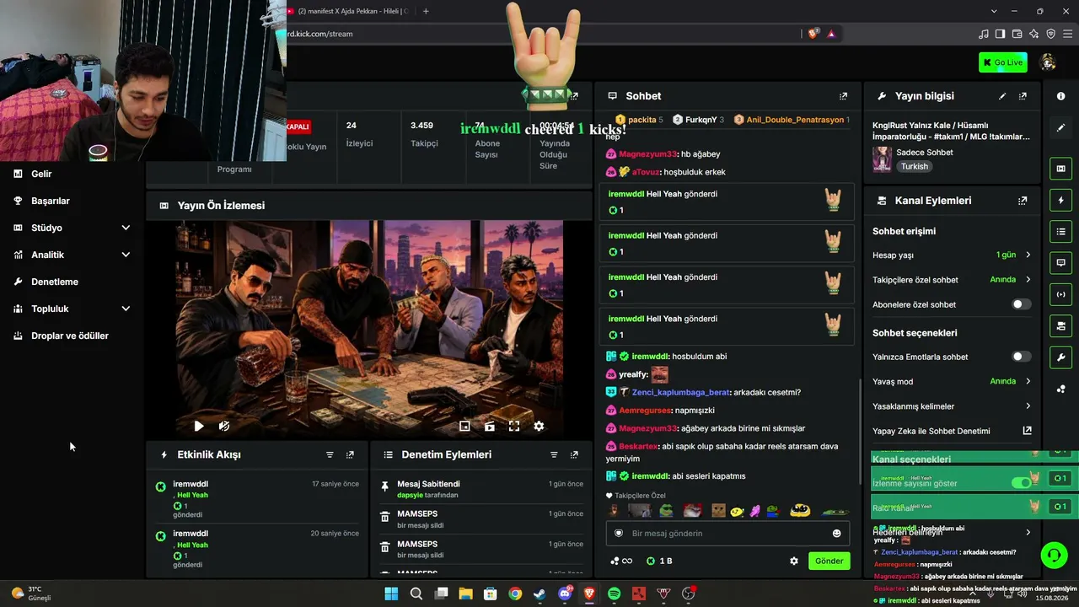
Task: Open stream preview player settings gear
Action: (x=539, y=427)
